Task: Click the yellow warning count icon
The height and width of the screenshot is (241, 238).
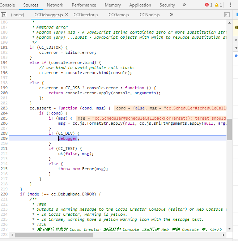Action: [x=216, y=5]
